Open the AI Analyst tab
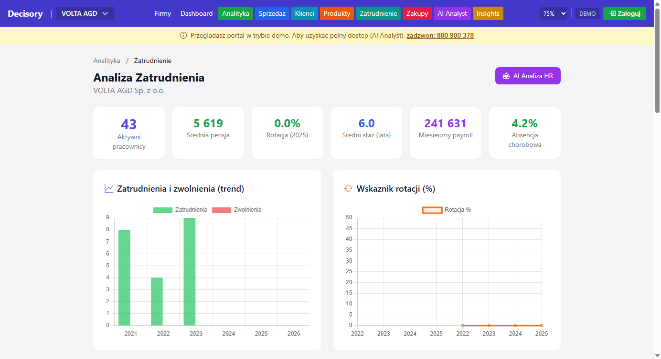The height and width of the screenshot is (359, 661). pyautogui.click(x=452, y=13)
